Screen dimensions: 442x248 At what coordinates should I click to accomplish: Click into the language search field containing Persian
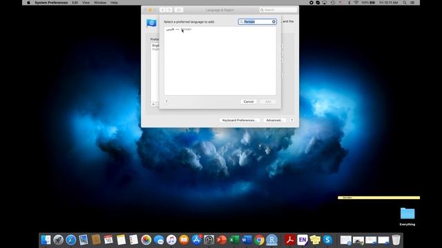257,21
